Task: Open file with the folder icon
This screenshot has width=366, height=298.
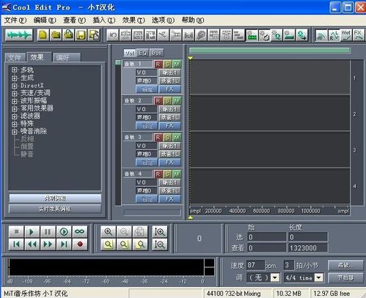Action: 56,35
